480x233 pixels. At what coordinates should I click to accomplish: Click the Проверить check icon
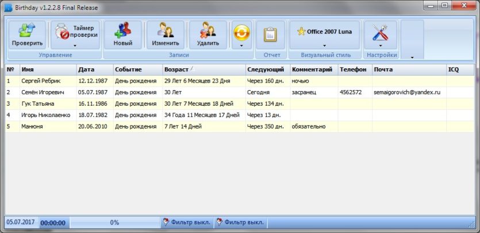(x=27, y=30)
